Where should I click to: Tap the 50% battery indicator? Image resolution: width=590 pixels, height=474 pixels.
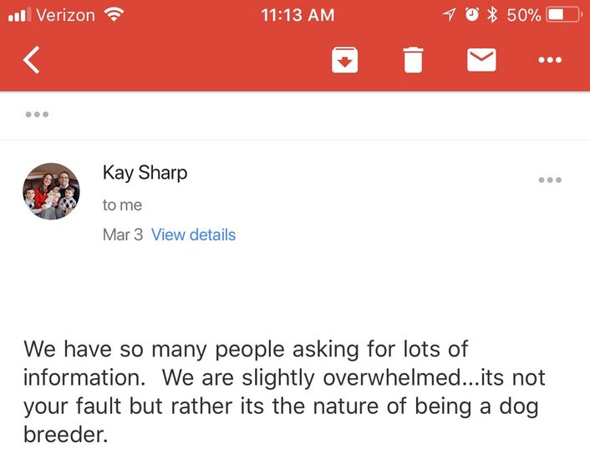543,15
